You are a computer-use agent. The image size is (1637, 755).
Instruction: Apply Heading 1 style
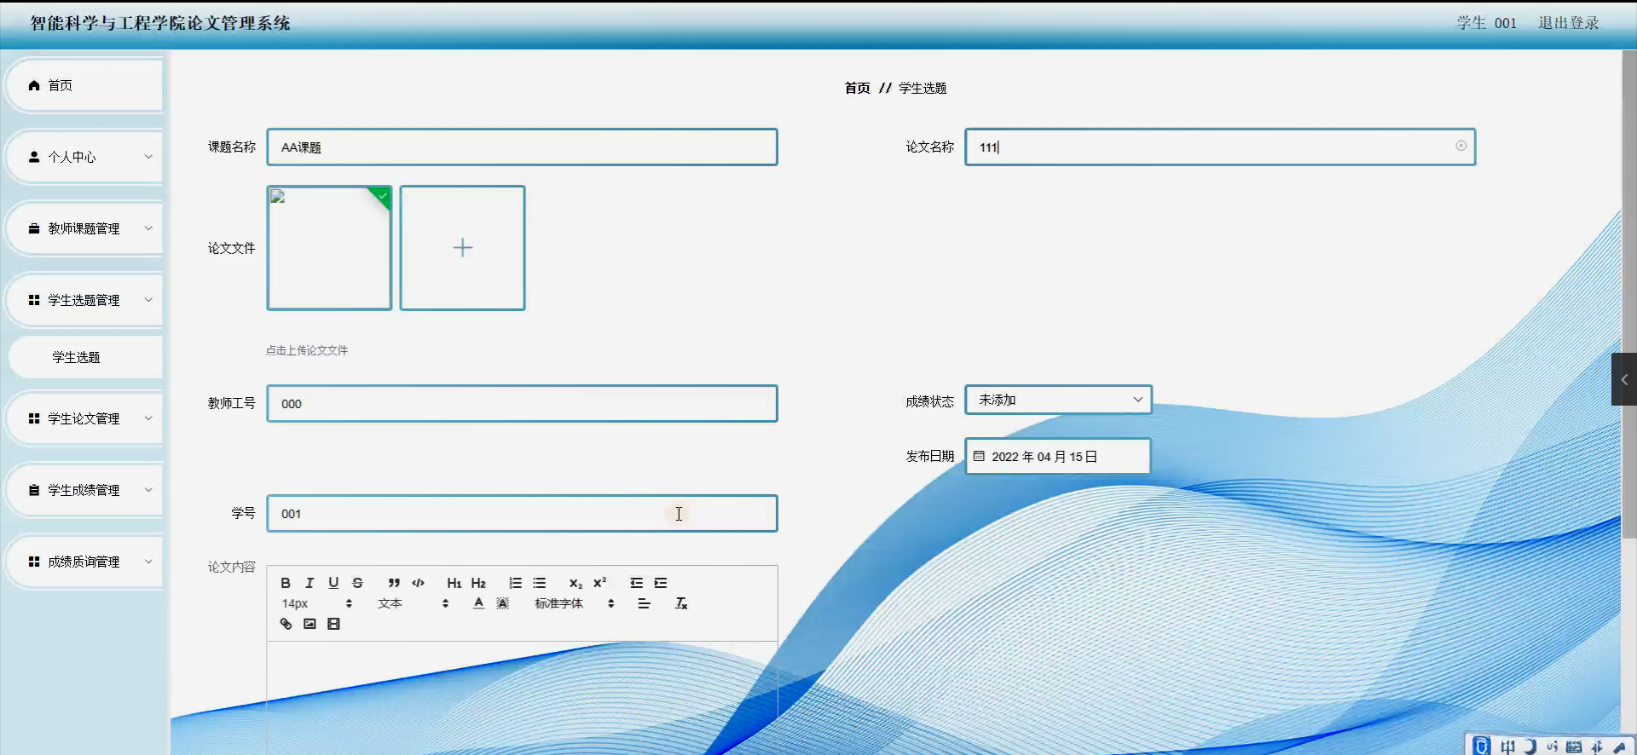coord(454,583)
